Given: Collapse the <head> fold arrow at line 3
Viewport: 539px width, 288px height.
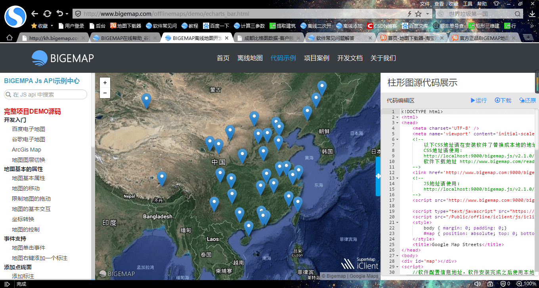Looking at the screenshot, I should click(398, 123).
